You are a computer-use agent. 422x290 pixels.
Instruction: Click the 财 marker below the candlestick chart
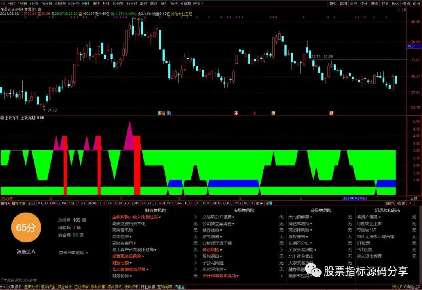[x=169, y=113]
